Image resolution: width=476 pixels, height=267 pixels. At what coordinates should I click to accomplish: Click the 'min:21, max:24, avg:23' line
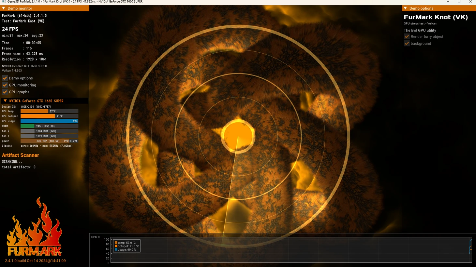[x=22, y=35]
